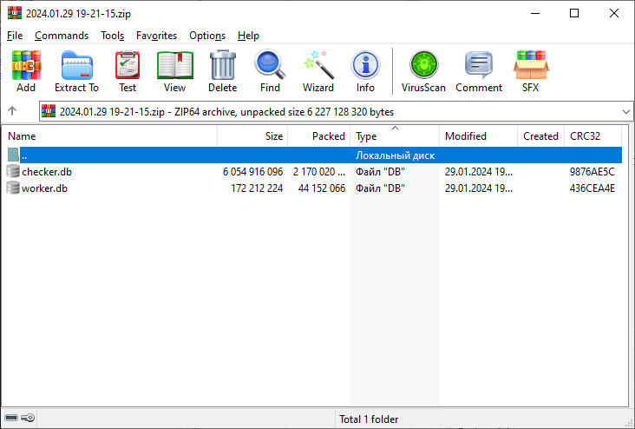This screenshot has width=635, height=429.
Task: Select the parent folder '..' icon
Action: [x=13, y=155]
